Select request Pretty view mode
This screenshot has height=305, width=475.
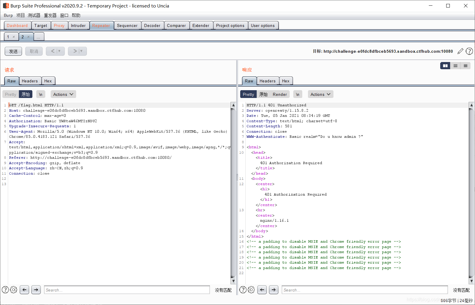(x=10, y=94)
